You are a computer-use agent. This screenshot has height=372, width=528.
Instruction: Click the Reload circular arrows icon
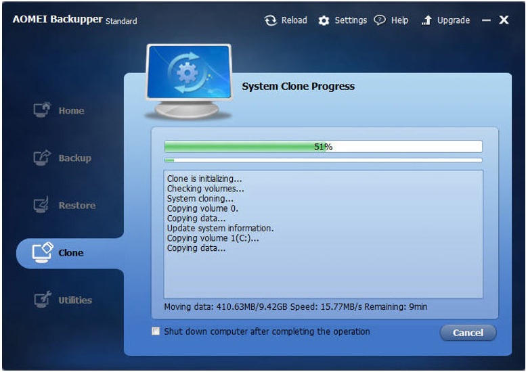270,20
